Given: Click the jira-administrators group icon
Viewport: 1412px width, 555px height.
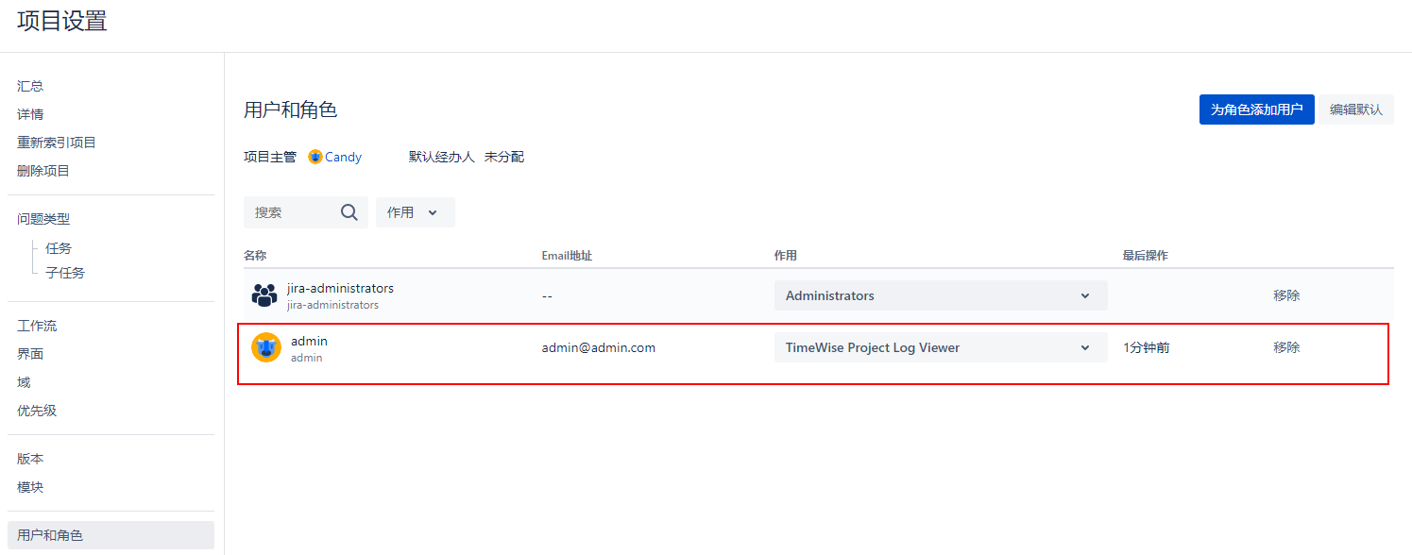Looking at the screenshot, I should (x=264, y=295).
